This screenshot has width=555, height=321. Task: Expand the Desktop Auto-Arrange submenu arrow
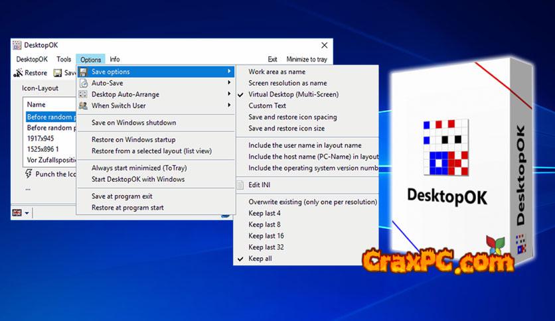click(229, 94)
